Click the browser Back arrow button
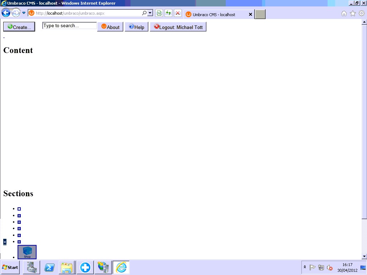367x275 pixels. pyautogui.click(x=6, y=13)
